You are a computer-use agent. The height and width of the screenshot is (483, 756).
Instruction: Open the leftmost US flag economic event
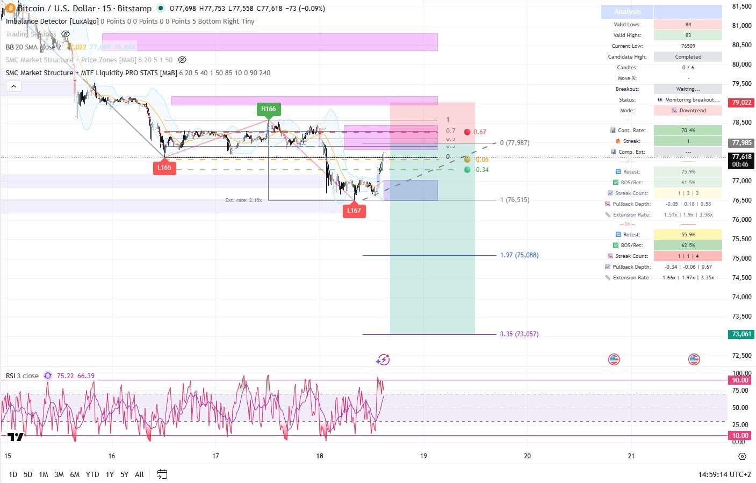pos(614,359)
